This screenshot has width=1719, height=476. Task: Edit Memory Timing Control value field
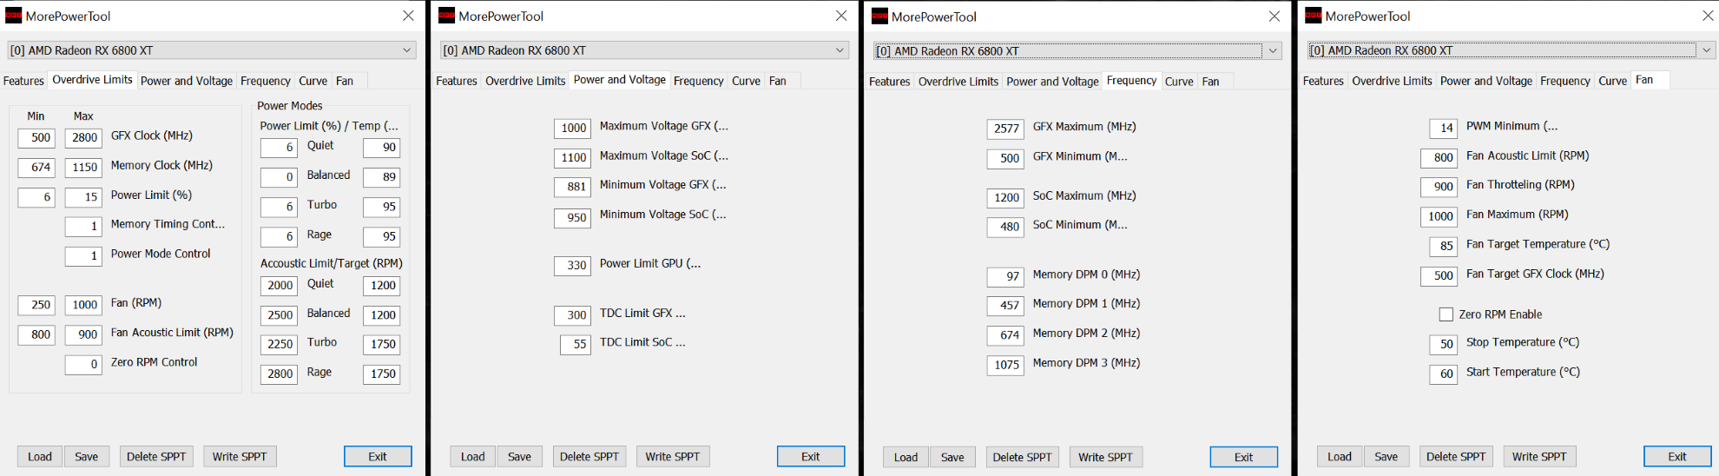click(84, 227)
